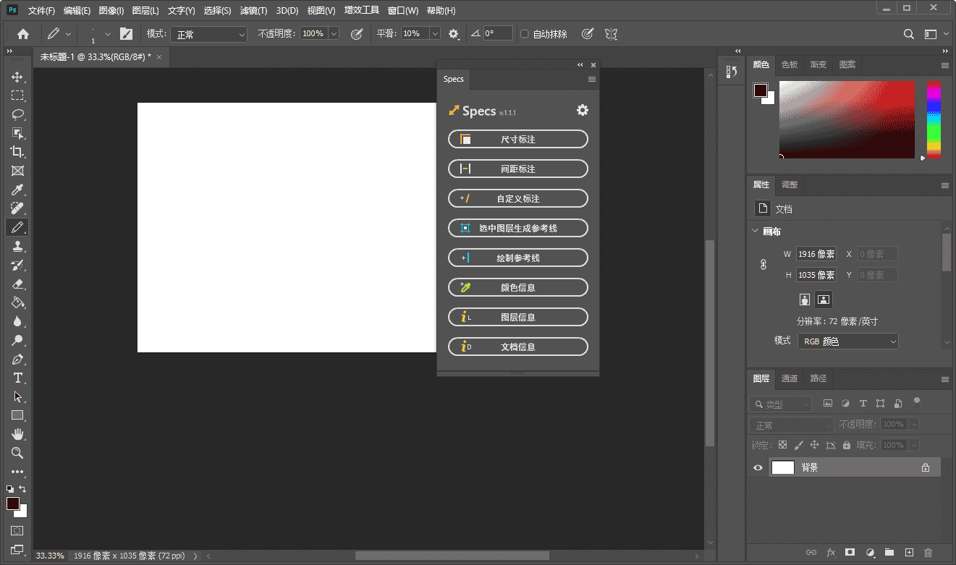Enable the 自动抹除 checkbox
This screenshot has height=565, width=956.
point(525,34)
